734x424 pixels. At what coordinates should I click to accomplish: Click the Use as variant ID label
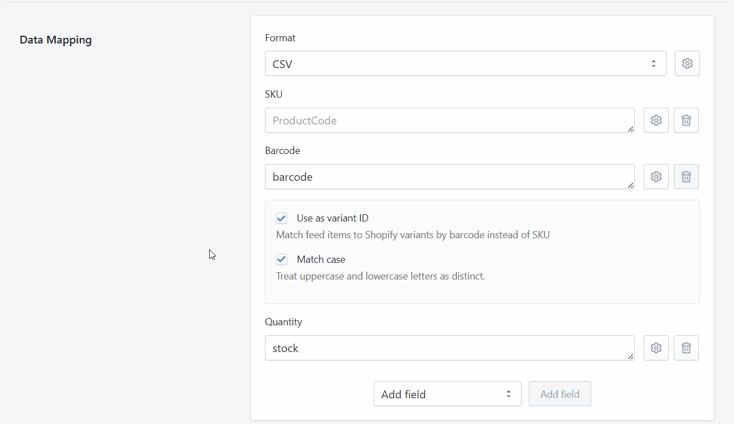pyautogui.click(x=332, y=218)
